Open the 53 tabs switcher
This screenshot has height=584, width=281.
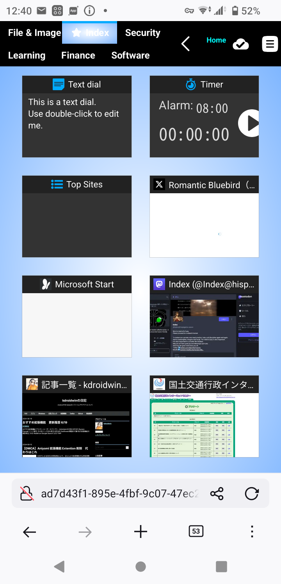pos(196,531)
